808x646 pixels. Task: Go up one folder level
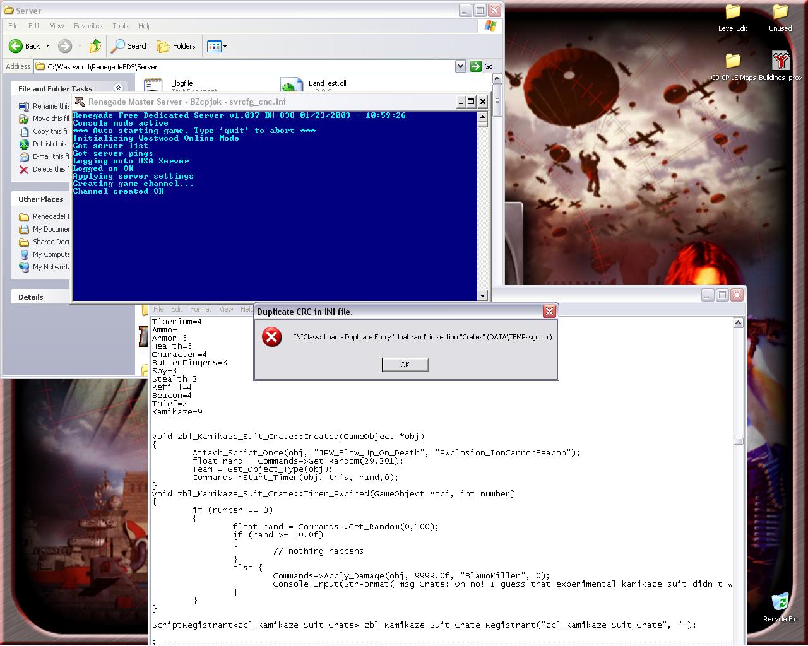95,46
